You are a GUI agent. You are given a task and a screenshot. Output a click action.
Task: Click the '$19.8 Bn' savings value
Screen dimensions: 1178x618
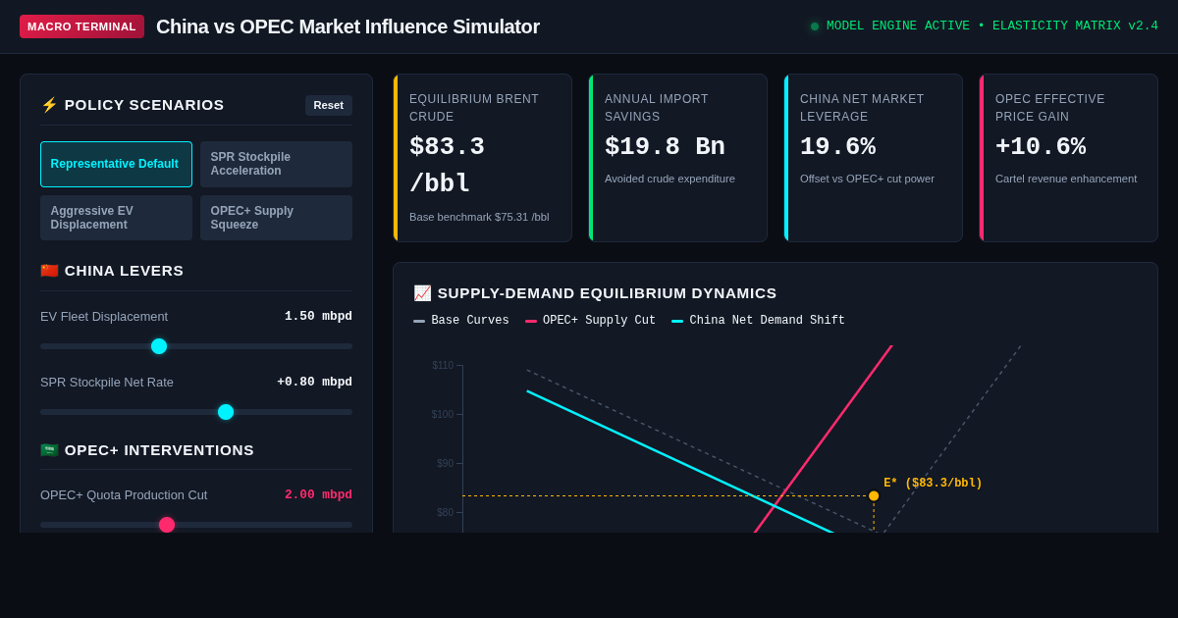click(665, 147)
